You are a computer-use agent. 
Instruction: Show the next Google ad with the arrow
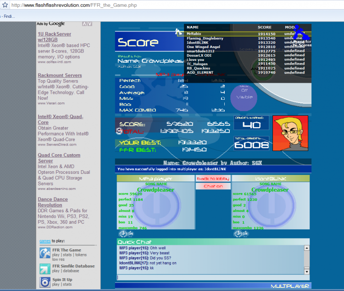90,24
